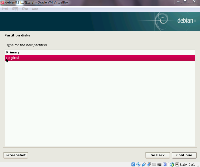Select the Logical partition type
Screen dimensions: 200x167
coord(12,58)
